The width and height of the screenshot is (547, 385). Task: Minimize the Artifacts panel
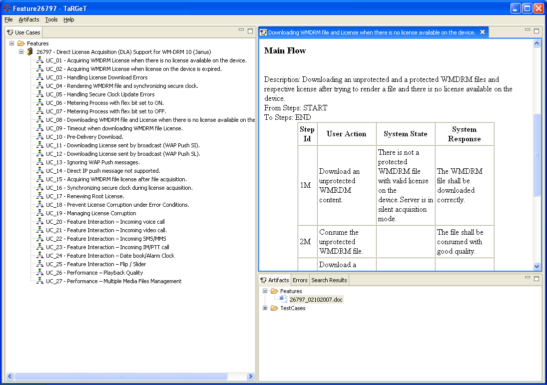click(x=528, y=278)
